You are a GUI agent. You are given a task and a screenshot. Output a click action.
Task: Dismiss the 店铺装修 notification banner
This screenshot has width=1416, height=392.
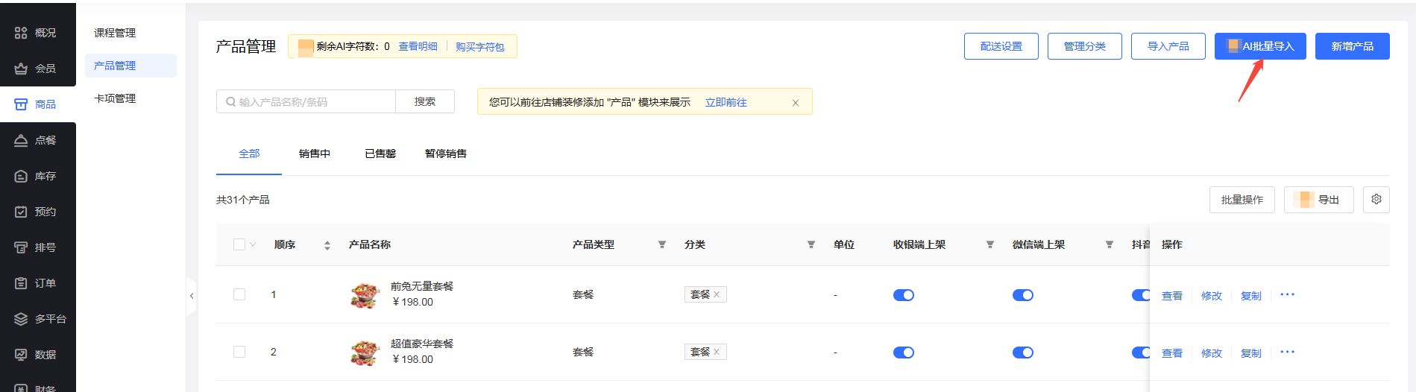(x=795, y=103)
